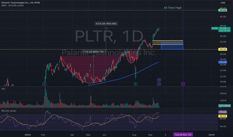Viewport: 233px width, 137px height.
Task: Click the 22.00 price axis label
Action: tap(223, 76)
